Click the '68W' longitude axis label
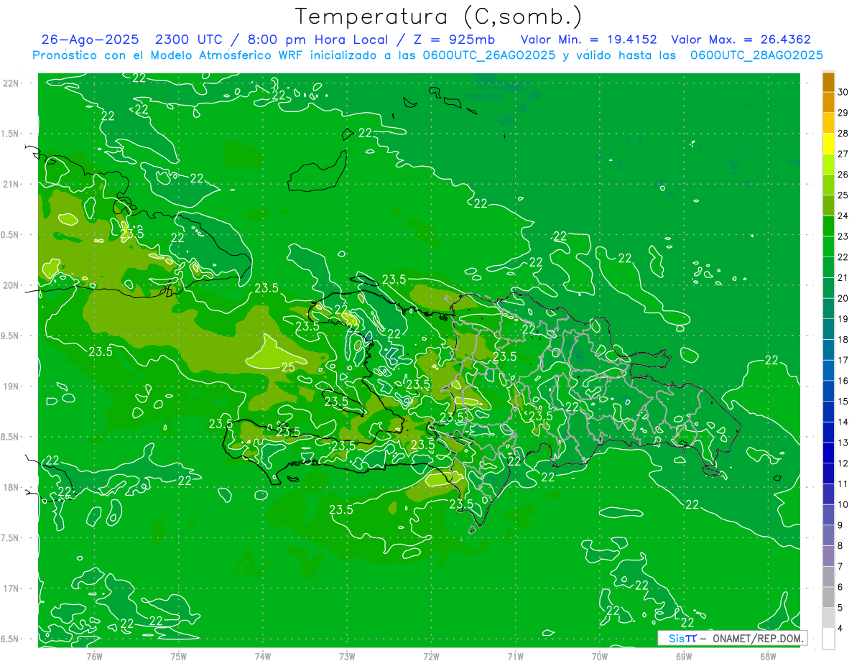862x666 pixels. point(768,656)
